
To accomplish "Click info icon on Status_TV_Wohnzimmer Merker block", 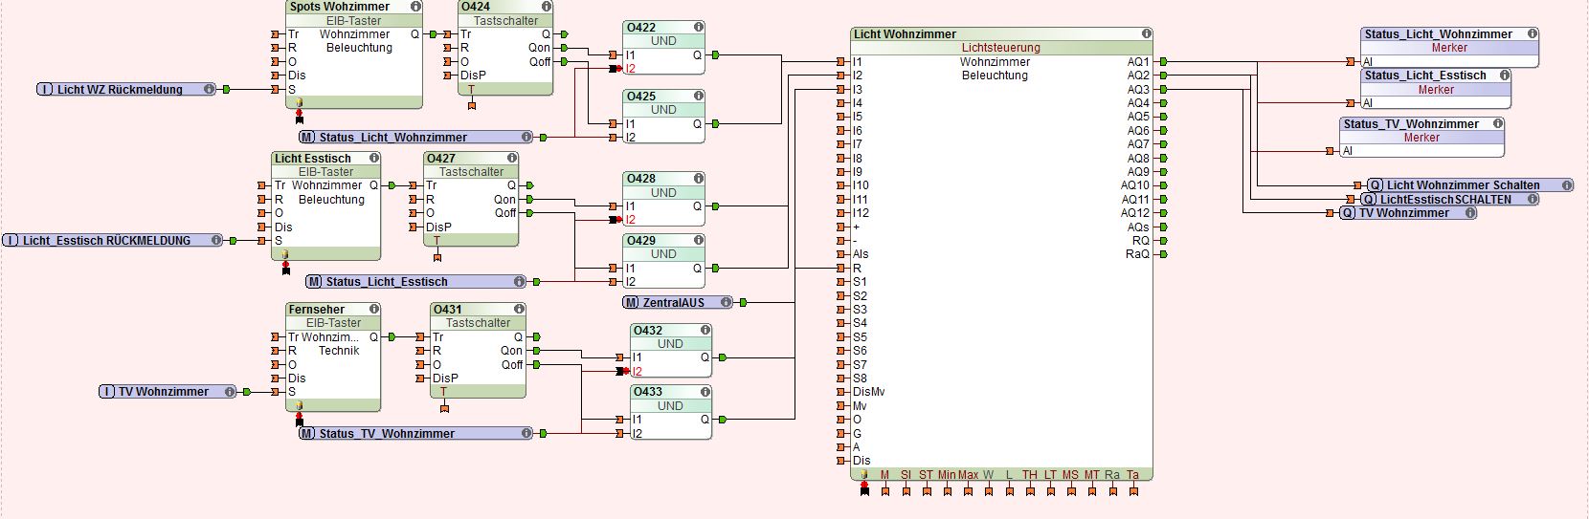I will tap(1498, 124).
